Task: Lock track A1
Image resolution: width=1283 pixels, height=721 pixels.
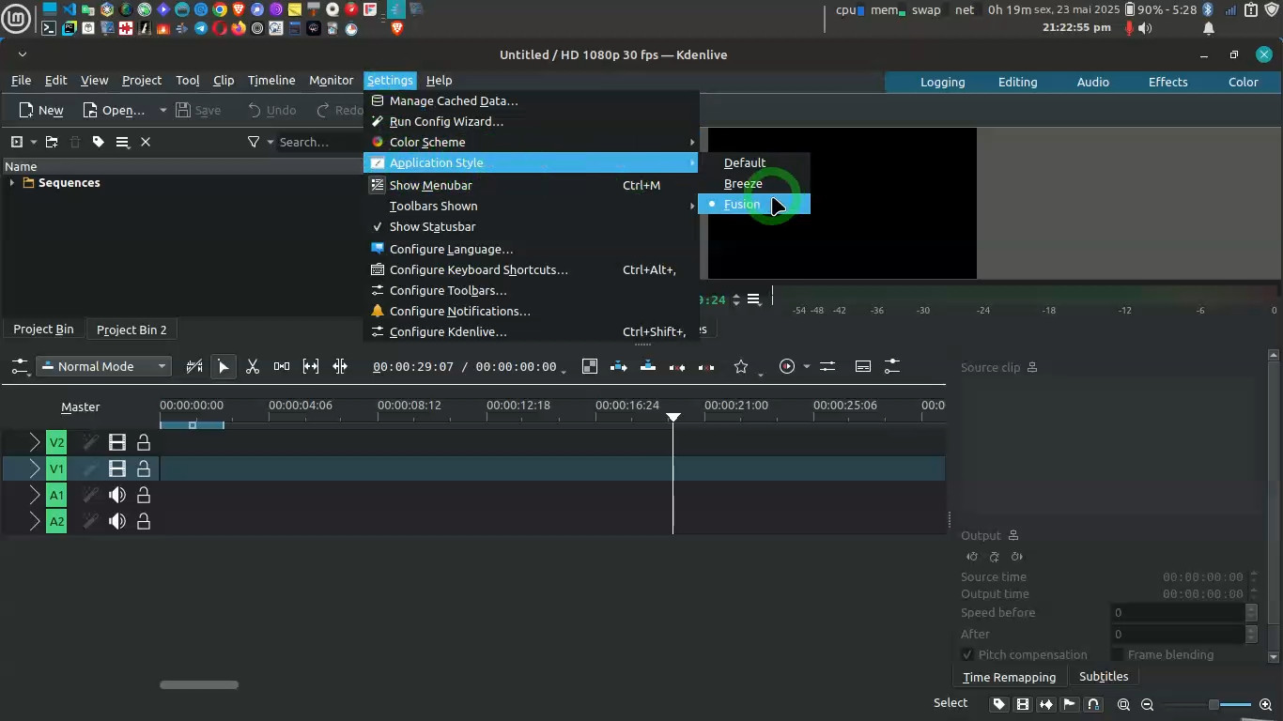Action: coord(144,495)
